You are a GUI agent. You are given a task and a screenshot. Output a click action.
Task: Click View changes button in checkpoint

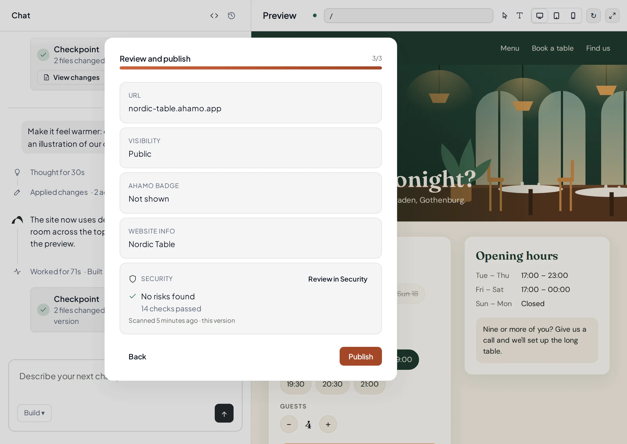point(72,77)
